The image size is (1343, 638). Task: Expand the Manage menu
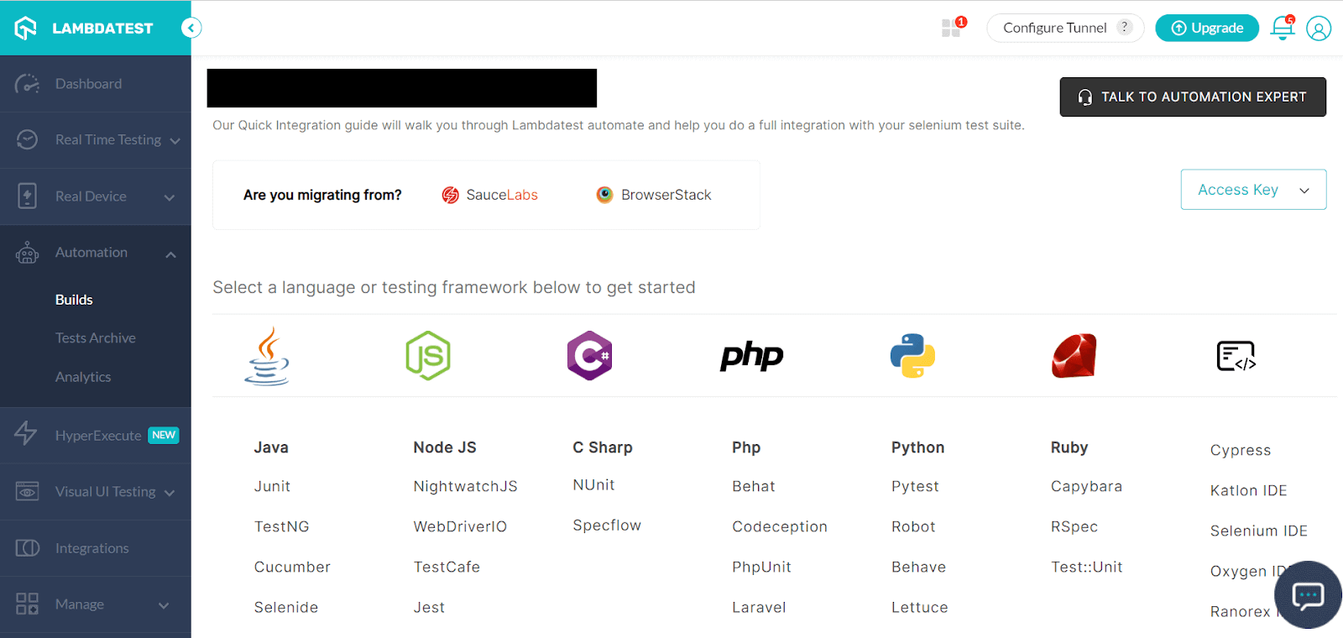pos(79,604)
